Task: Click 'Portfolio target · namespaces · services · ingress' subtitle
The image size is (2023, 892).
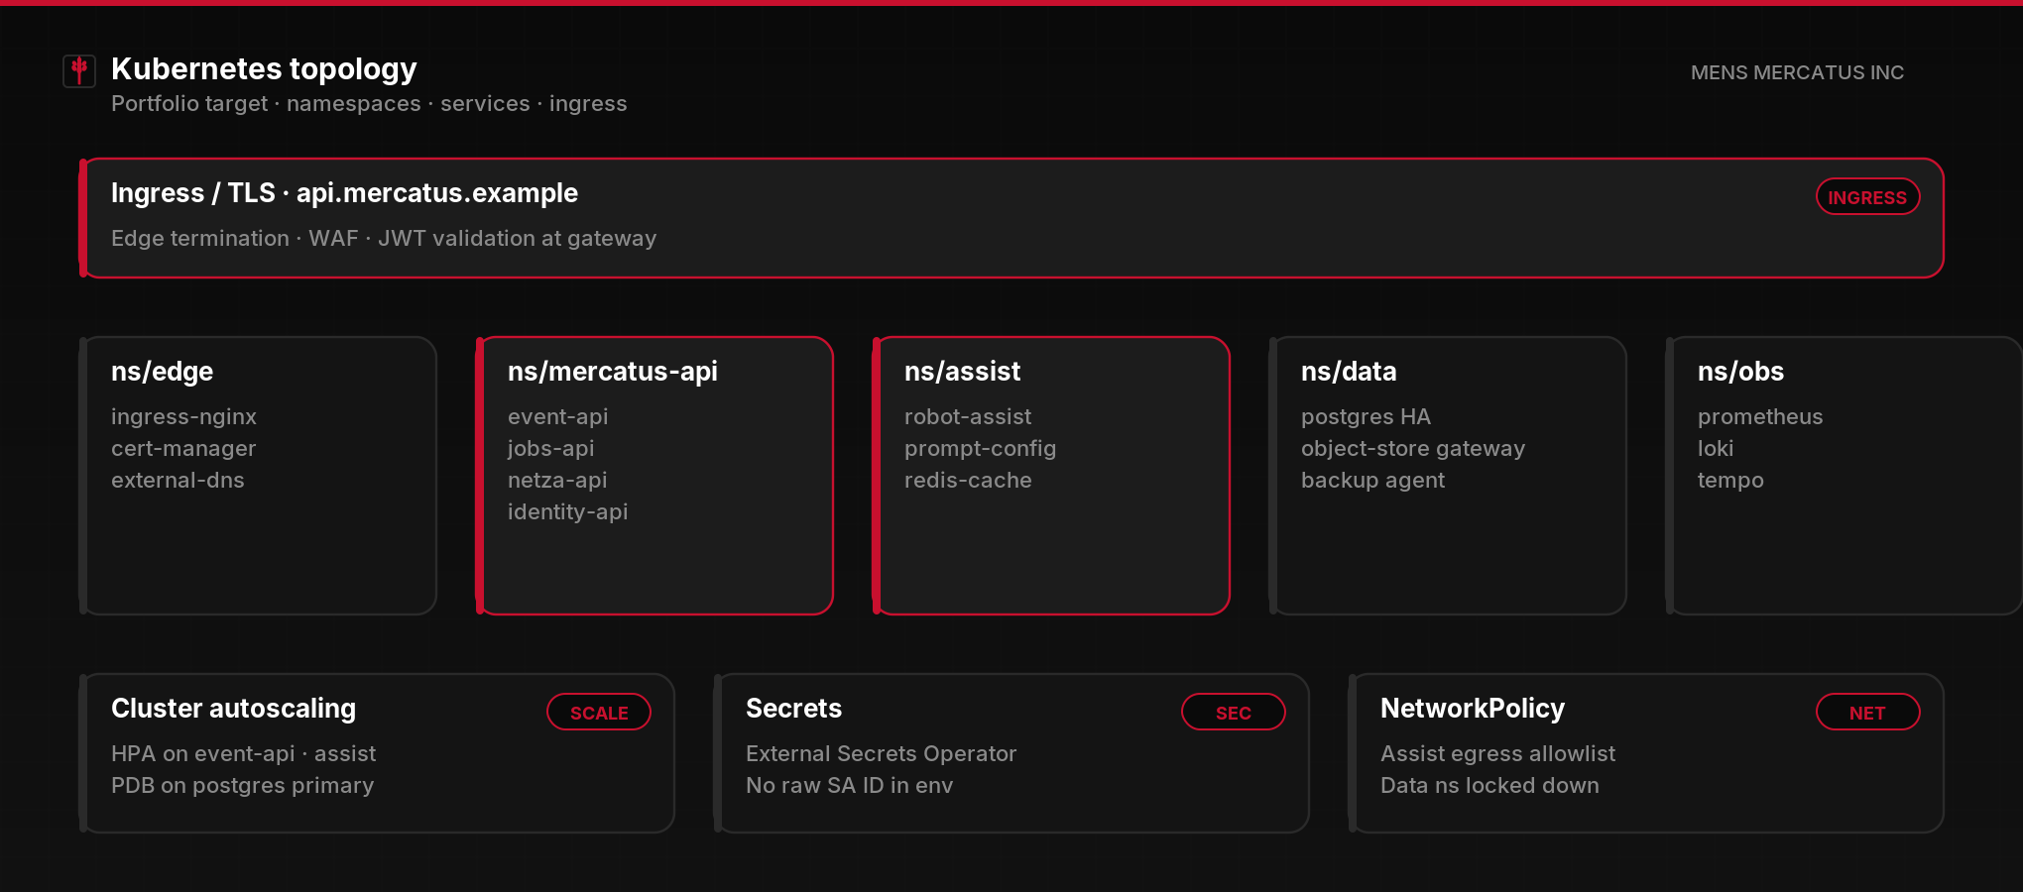Action: click(x=369, y=104)
